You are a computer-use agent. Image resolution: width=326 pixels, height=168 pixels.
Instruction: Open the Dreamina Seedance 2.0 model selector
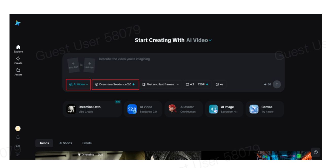(x=115, y=85)
